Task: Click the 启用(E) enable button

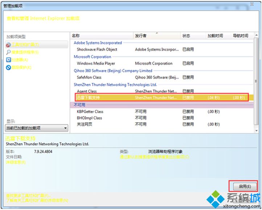Action: pyautogui.click(x=245, y=186)
